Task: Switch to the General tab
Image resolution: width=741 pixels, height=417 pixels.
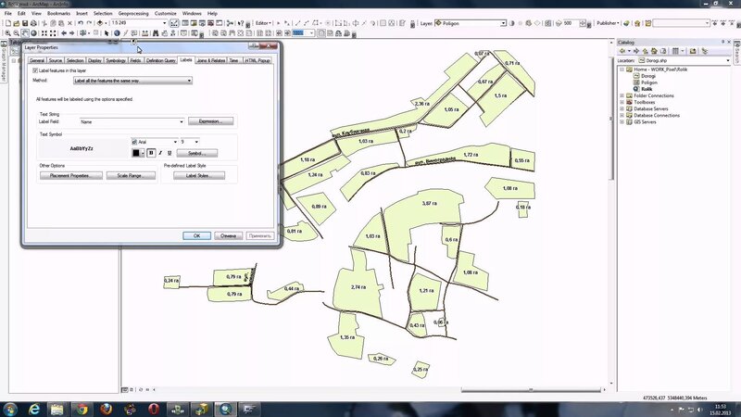Action: 37,60
